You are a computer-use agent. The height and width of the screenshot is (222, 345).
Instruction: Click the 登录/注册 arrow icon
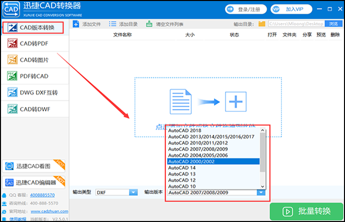pos(231,9)
